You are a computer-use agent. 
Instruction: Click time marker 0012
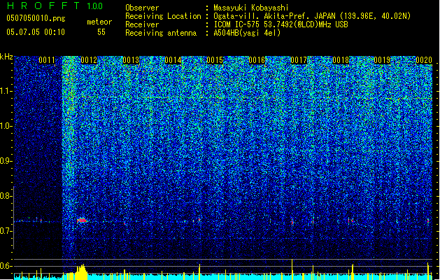point(89,60)
